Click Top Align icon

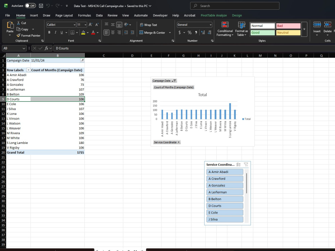[x=107, y=24]
